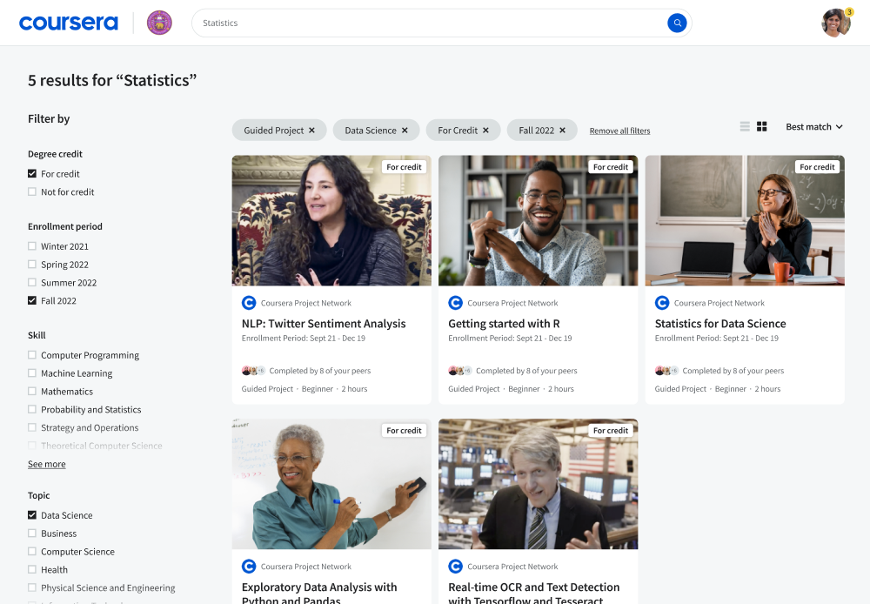Screen dimensions: 870x604
Task: Click the Coursera logo
Action: coord(68,23)
